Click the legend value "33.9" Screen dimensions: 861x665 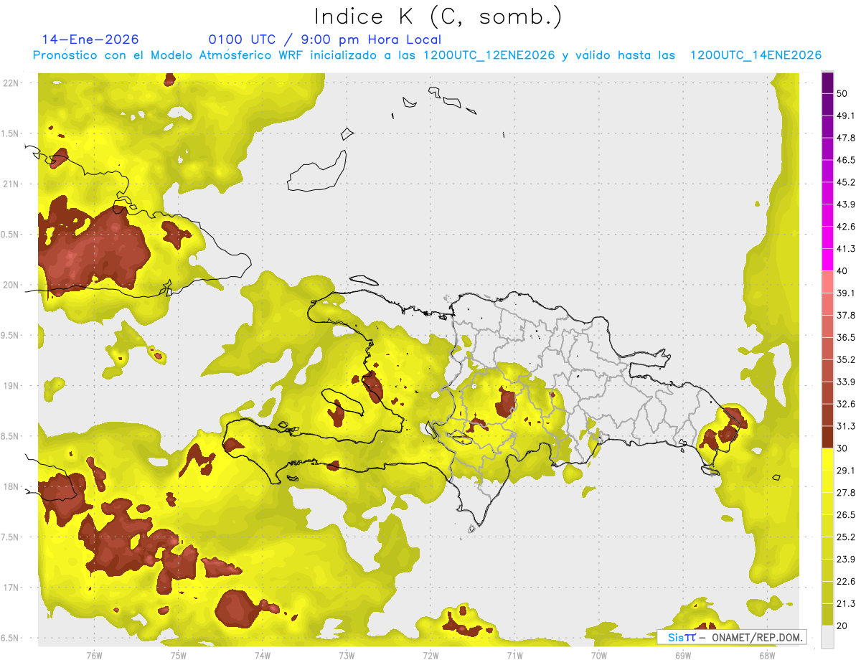coord(846,382)
